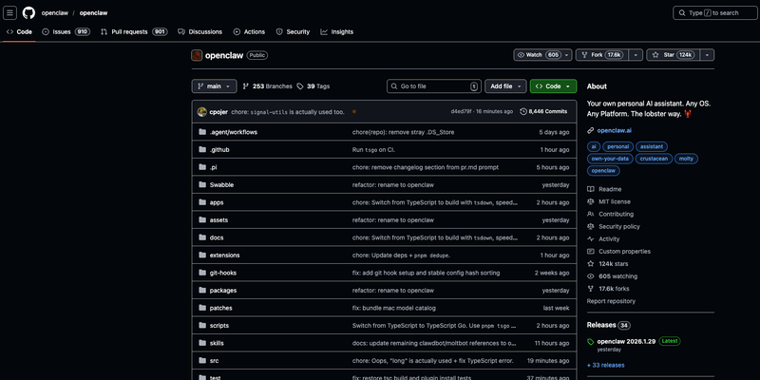Open the Actions tab
760x380 pixels.
pyautogui.click(x=249, y=32)
